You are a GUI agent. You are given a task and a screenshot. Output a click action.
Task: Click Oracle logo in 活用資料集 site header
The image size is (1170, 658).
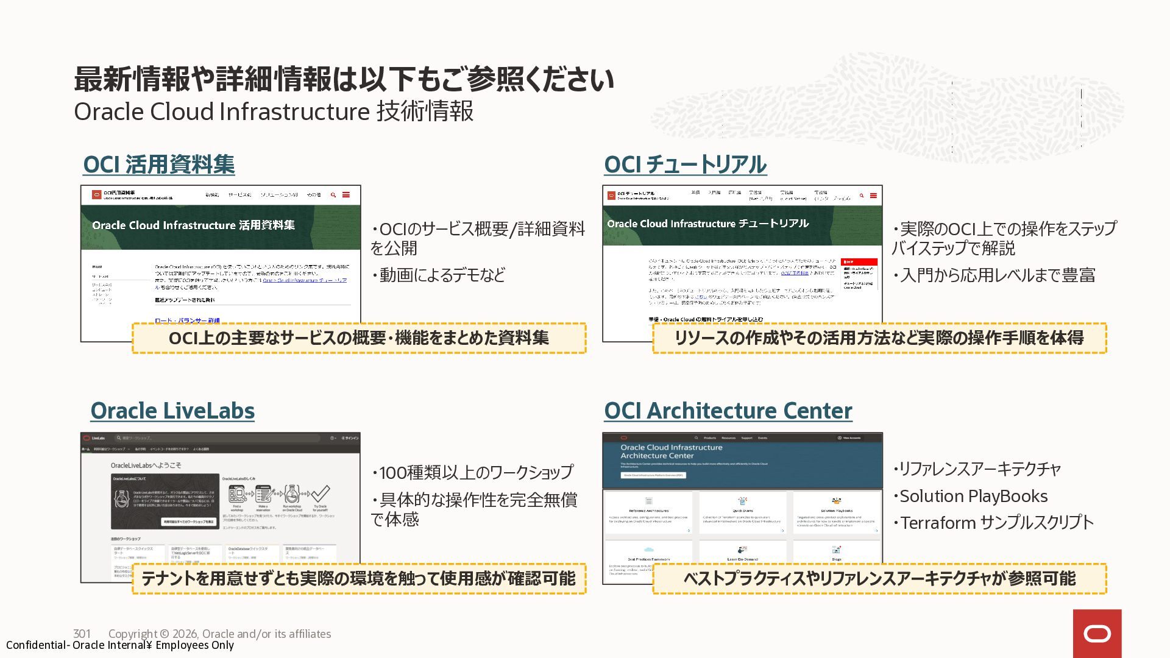click(x=96, y=195)
